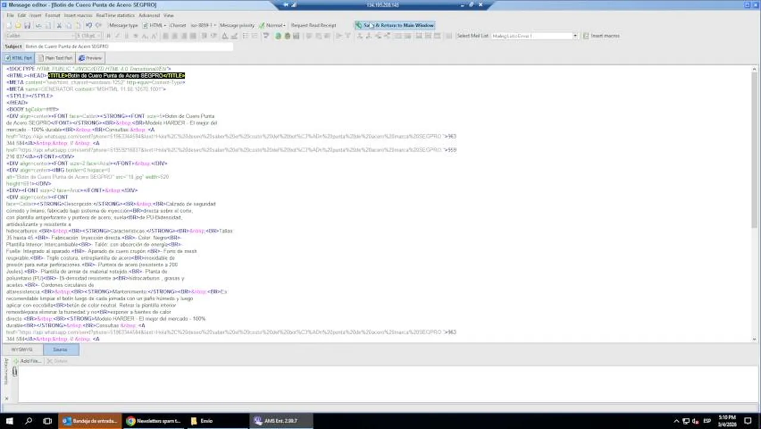Open the Format menu
The image size is (761, 429).
point(52,15)
